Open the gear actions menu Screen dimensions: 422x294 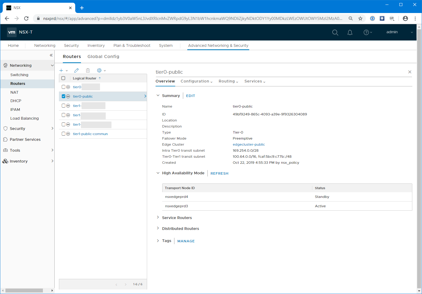99,70
